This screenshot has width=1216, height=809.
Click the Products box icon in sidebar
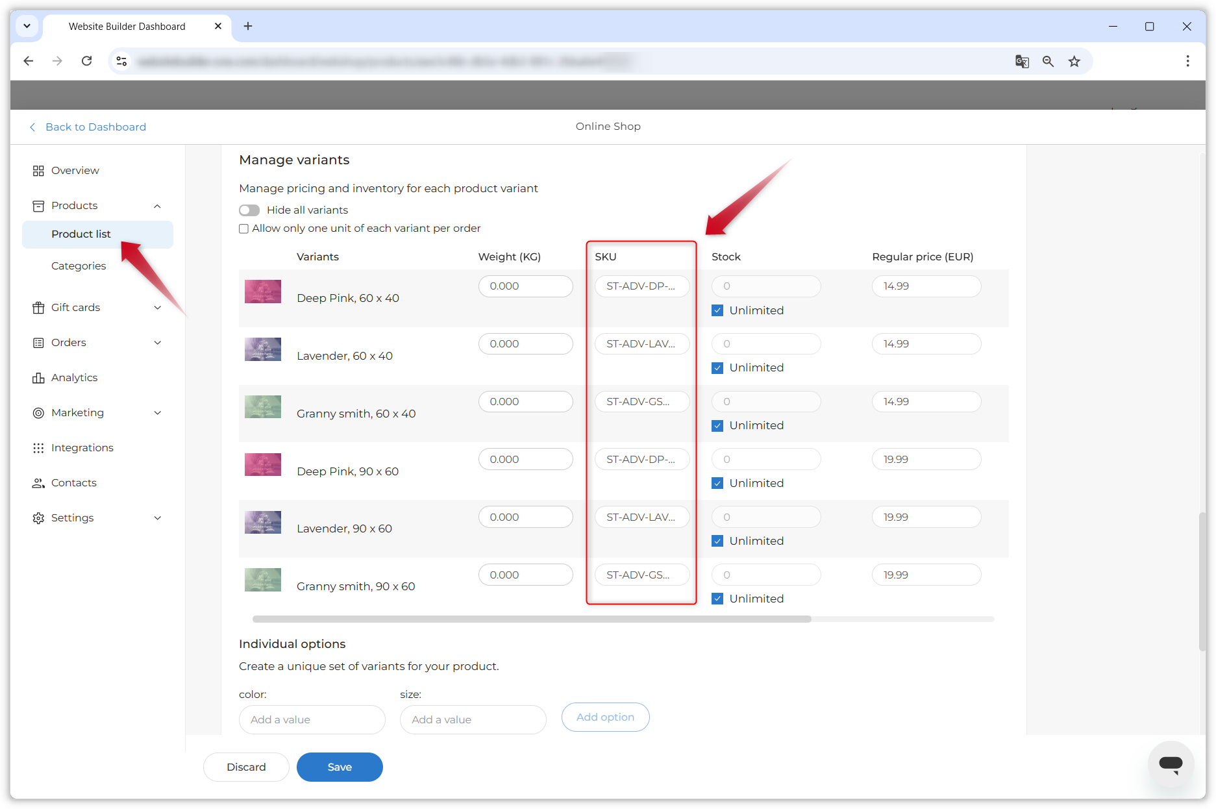tap(38, 206)
